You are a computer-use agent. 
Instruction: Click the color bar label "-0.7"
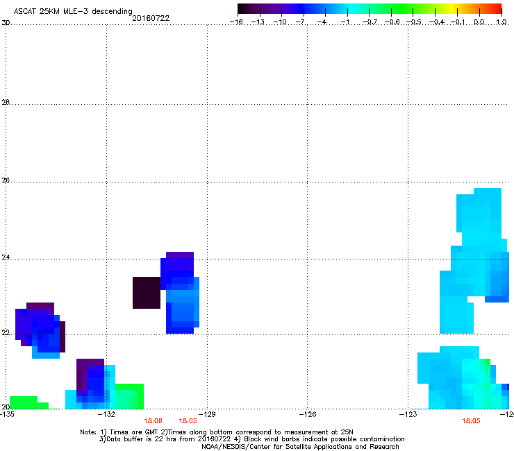pos(370,22)
